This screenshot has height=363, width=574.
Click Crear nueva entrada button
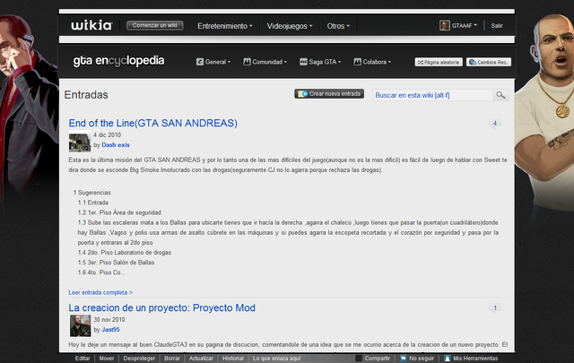(x=329, y=94)
